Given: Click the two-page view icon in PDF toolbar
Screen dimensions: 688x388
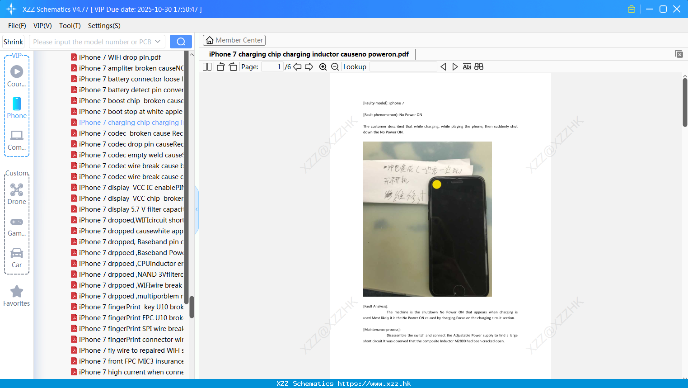Looking at the screenshot, I should [207, 67].
